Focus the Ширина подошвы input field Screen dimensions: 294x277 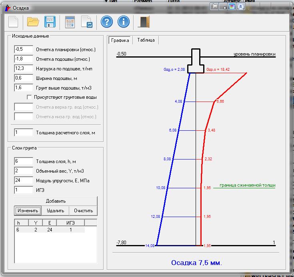click(24, 78)
